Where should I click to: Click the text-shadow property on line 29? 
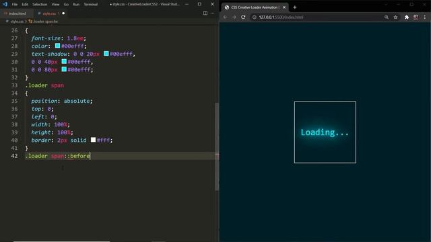49,54
